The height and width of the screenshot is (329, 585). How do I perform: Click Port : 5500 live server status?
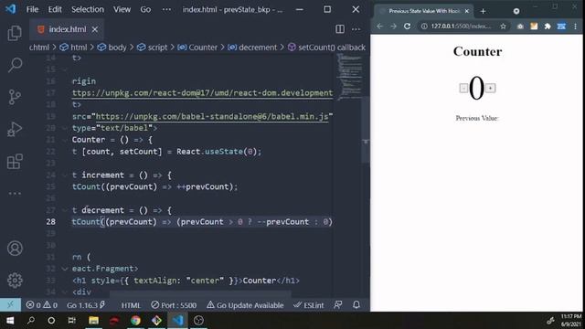tap(174, 305)
